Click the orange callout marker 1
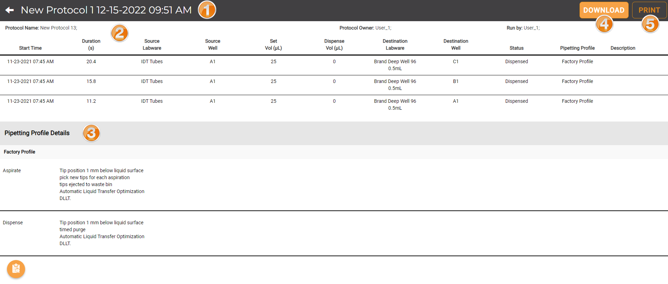The width and height of the screenshot is (668, 284). tap(207, 10)
